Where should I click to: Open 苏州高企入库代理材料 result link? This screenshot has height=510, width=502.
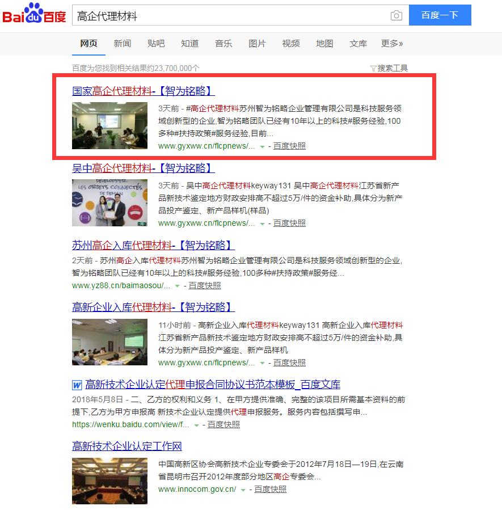[x=153, y=245]
